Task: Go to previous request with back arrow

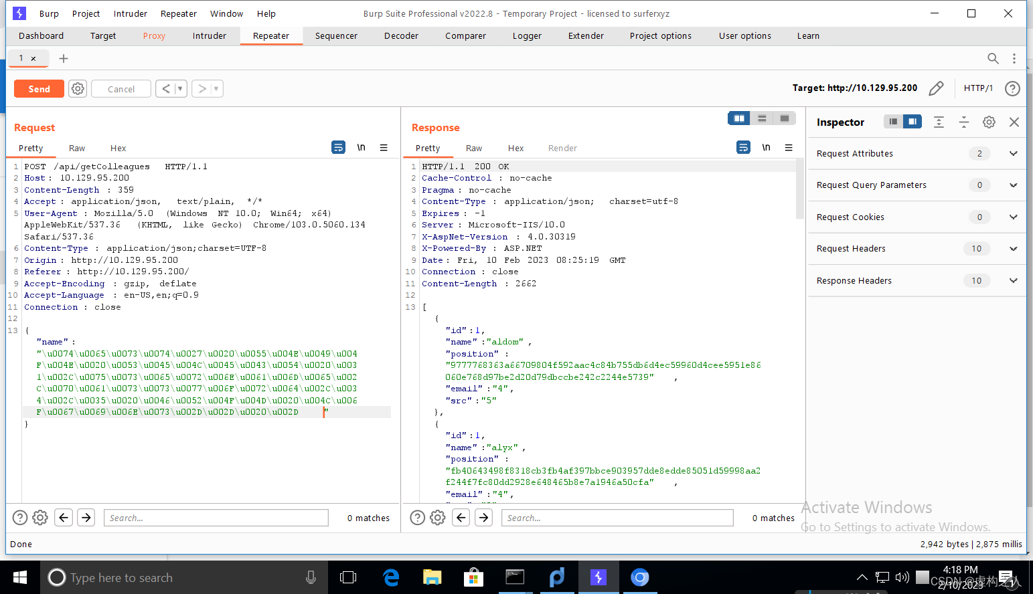Action: point(166,88)
